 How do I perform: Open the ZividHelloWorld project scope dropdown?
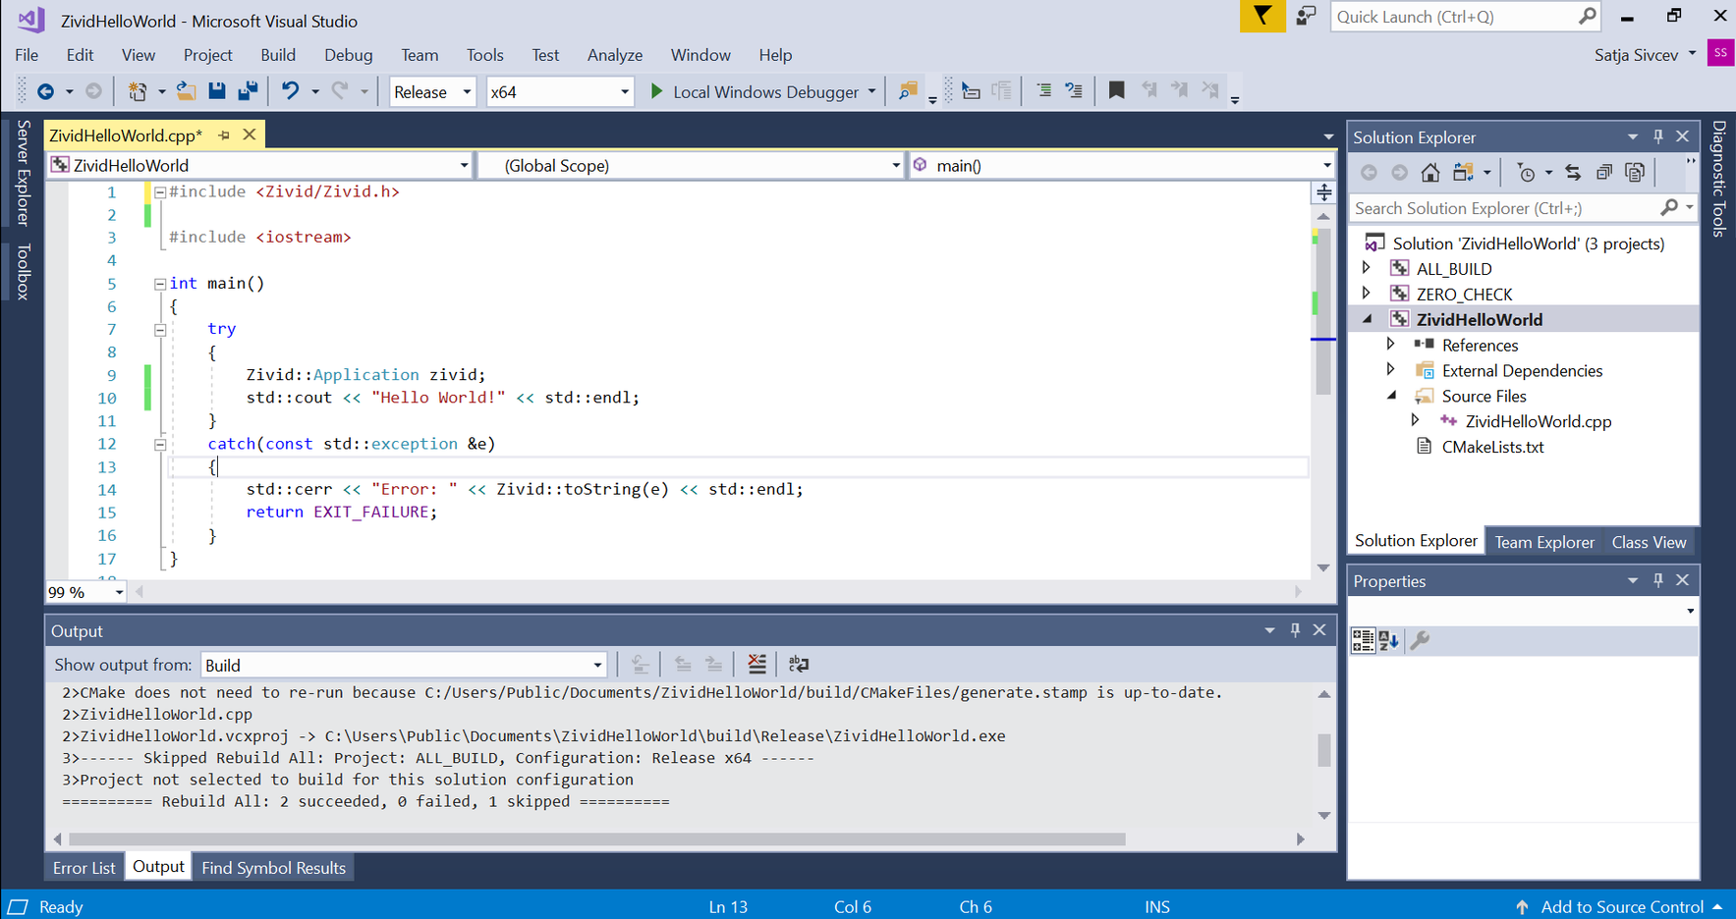tap(260, 165)
